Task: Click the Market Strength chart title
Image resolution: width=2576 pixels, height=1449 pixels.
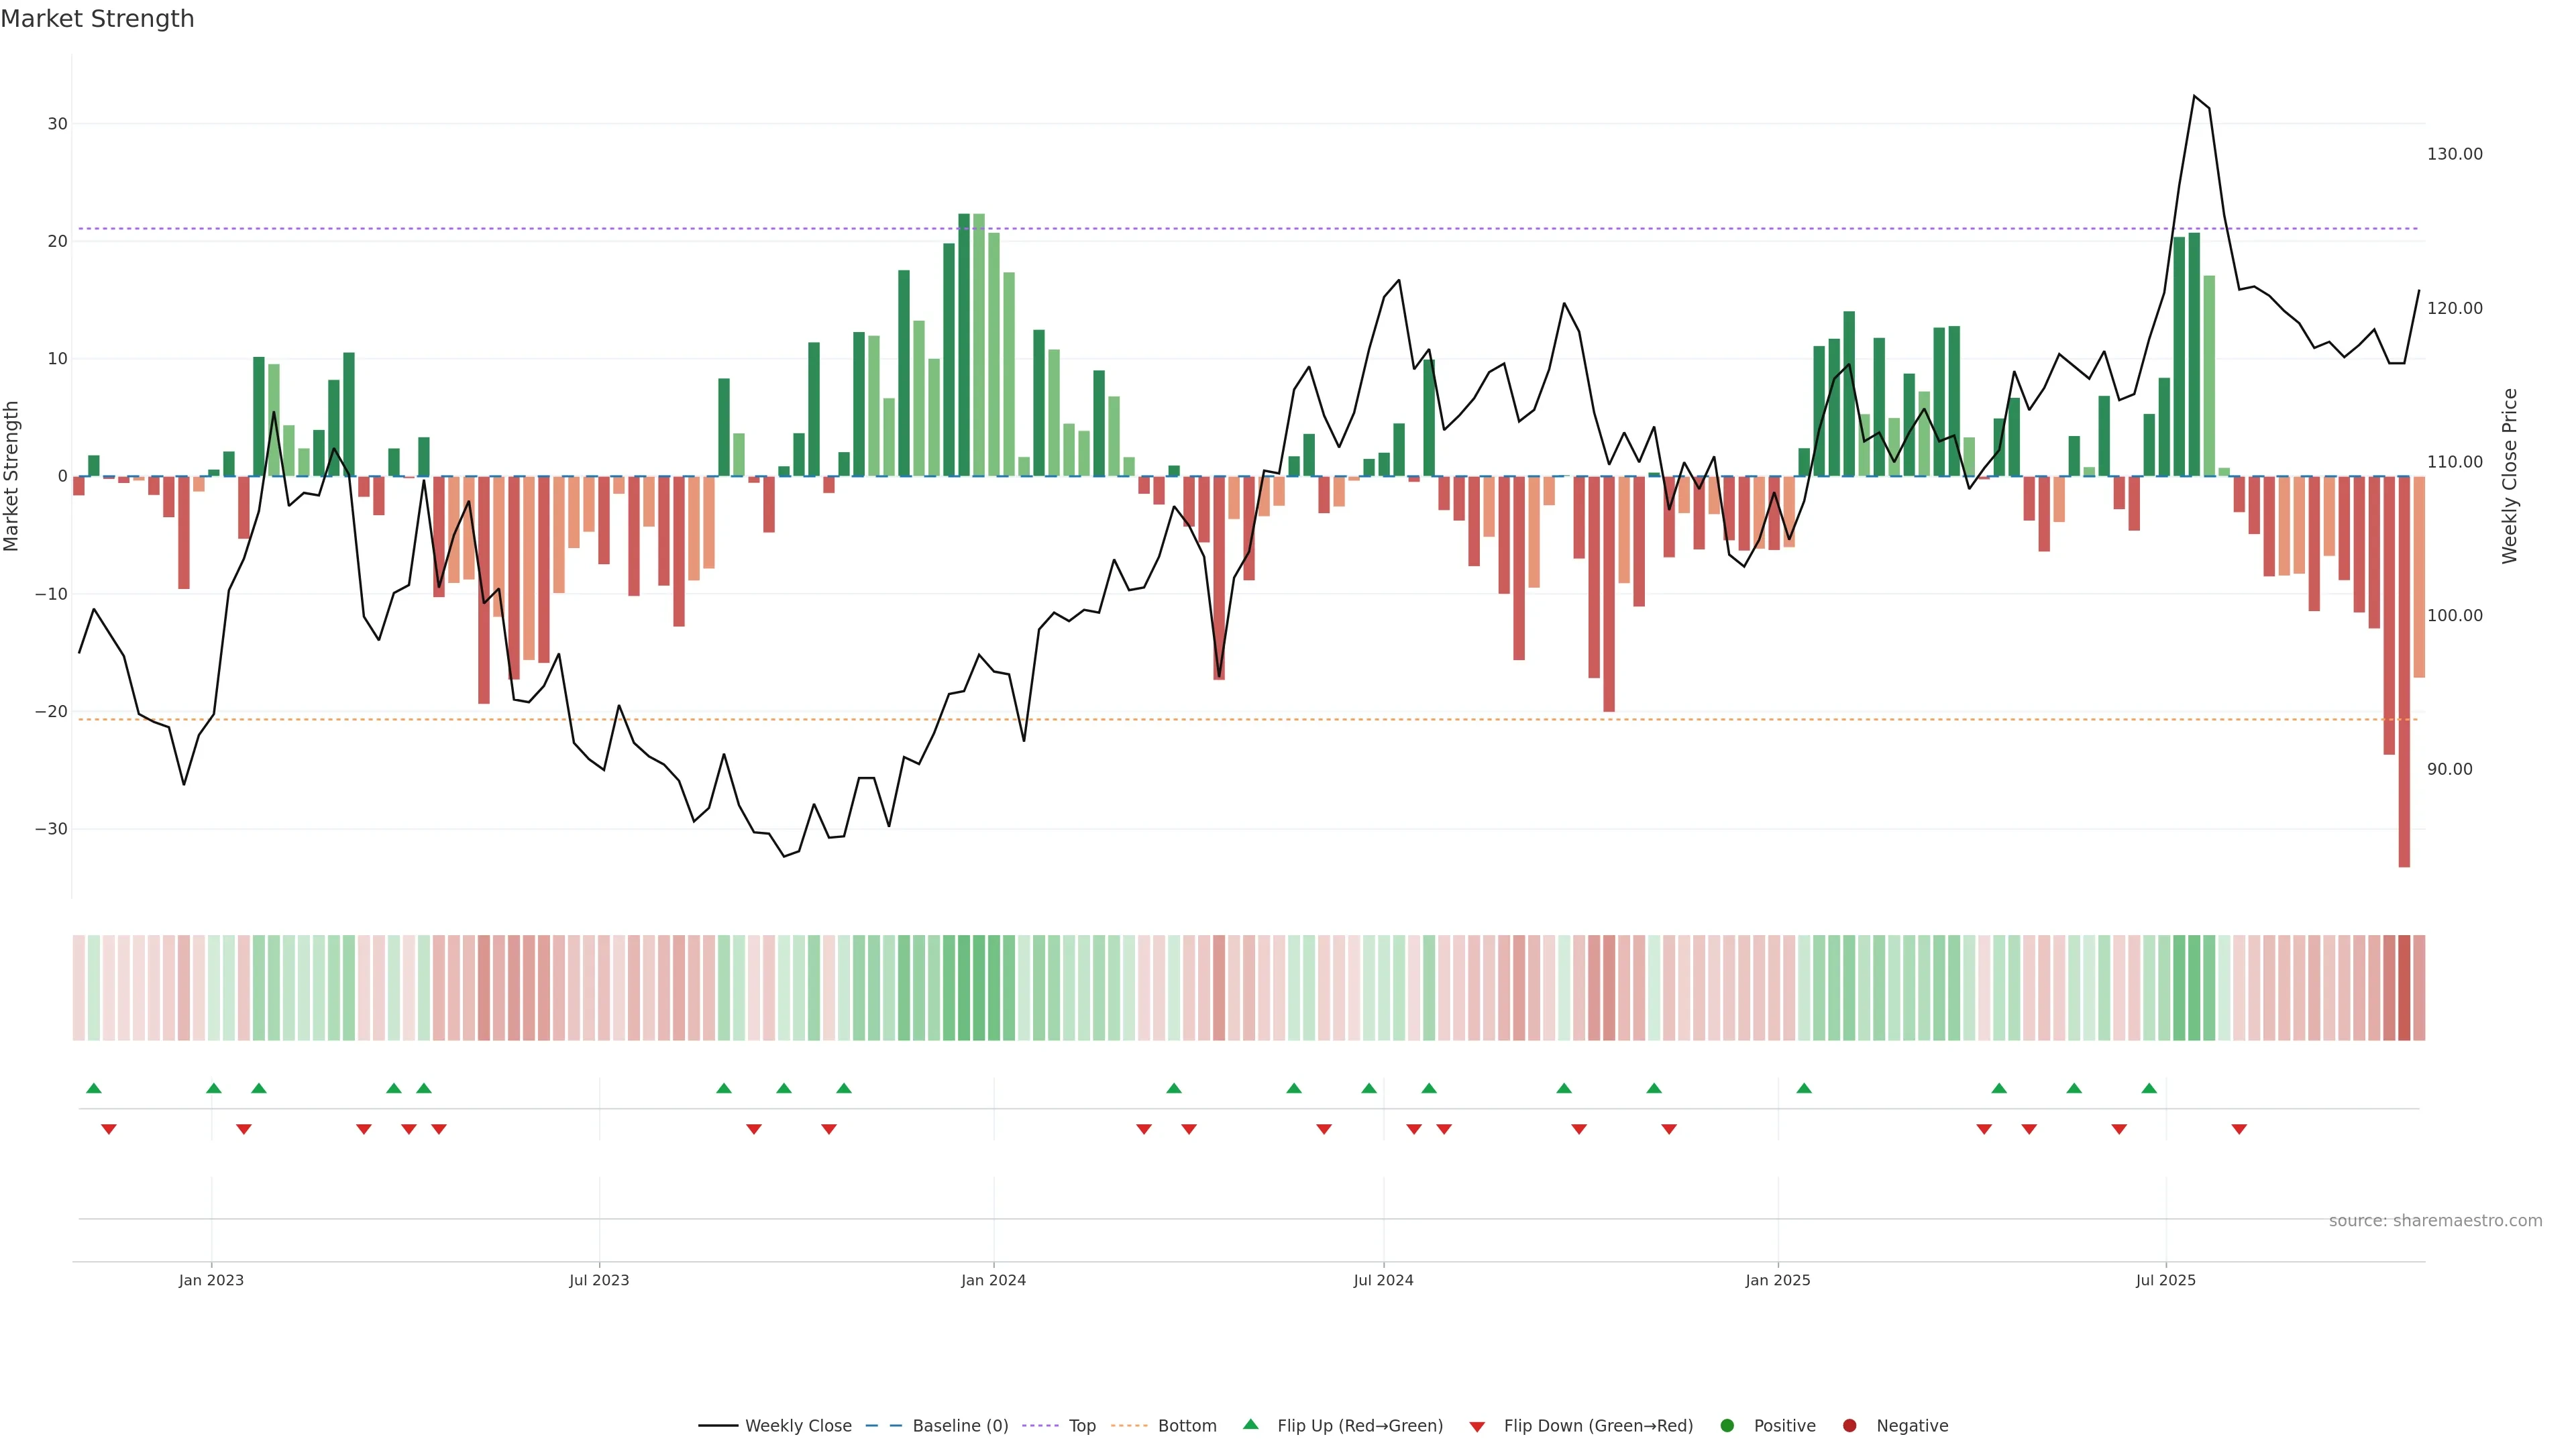Action: click(97, 19)
